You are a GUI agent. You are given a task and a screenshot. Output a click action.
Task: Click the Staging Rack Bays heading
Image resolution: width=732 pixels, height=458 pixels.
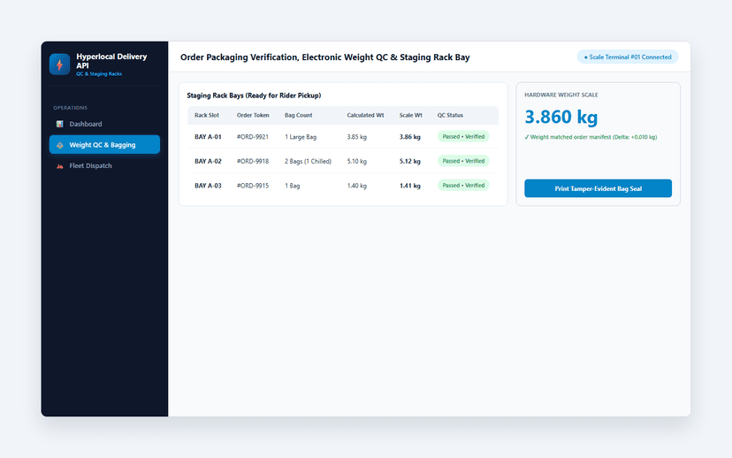(x=254, y=95)
